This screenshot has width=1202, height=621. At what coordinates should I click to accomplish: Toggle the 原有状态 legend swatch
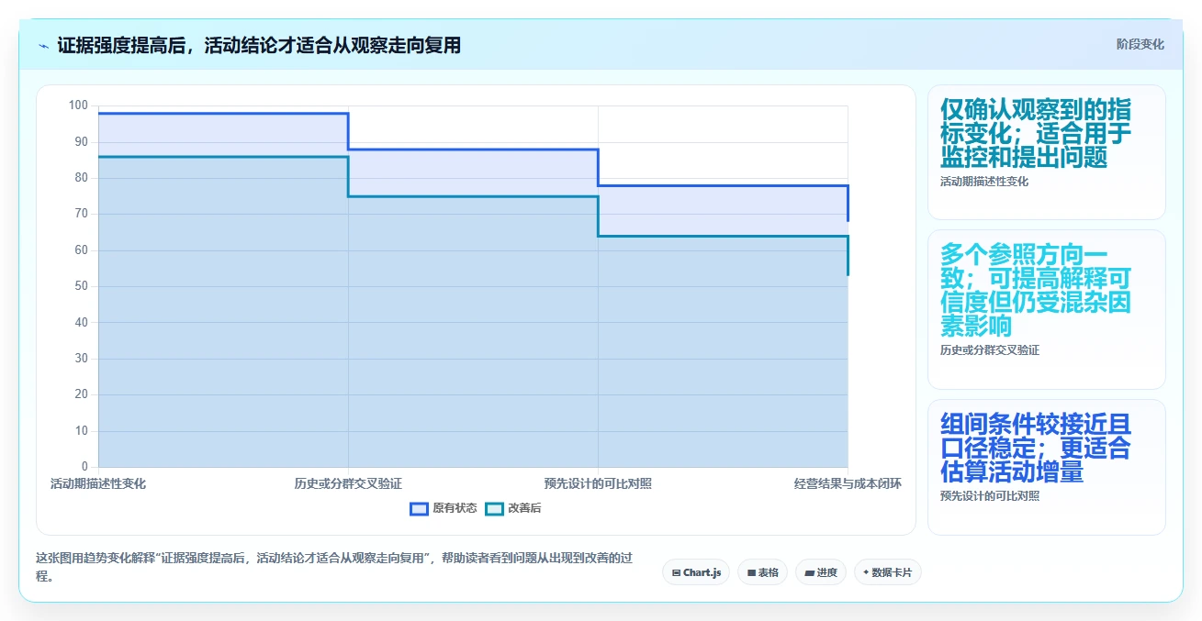click(419, 508)
